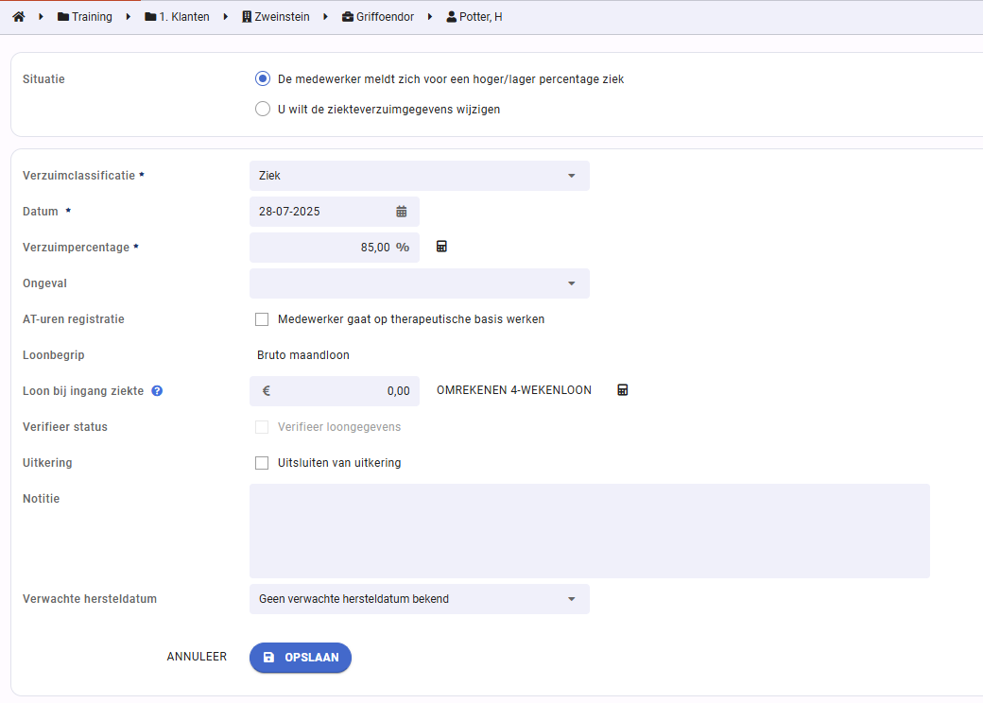Click the Bruto maandloon text
Viewport: 983px width, 703px height.
click(x=303, y=355)
